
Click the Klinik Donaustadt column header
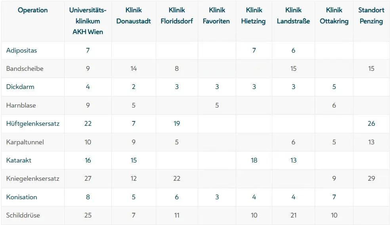click(134, 16)
